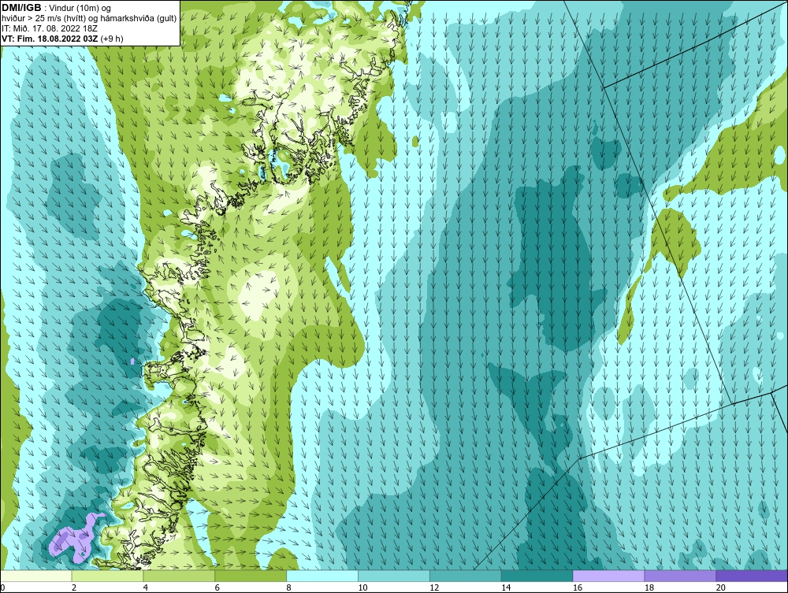Click the legend label '12'
788x593 pixels.
coord(434,587)
